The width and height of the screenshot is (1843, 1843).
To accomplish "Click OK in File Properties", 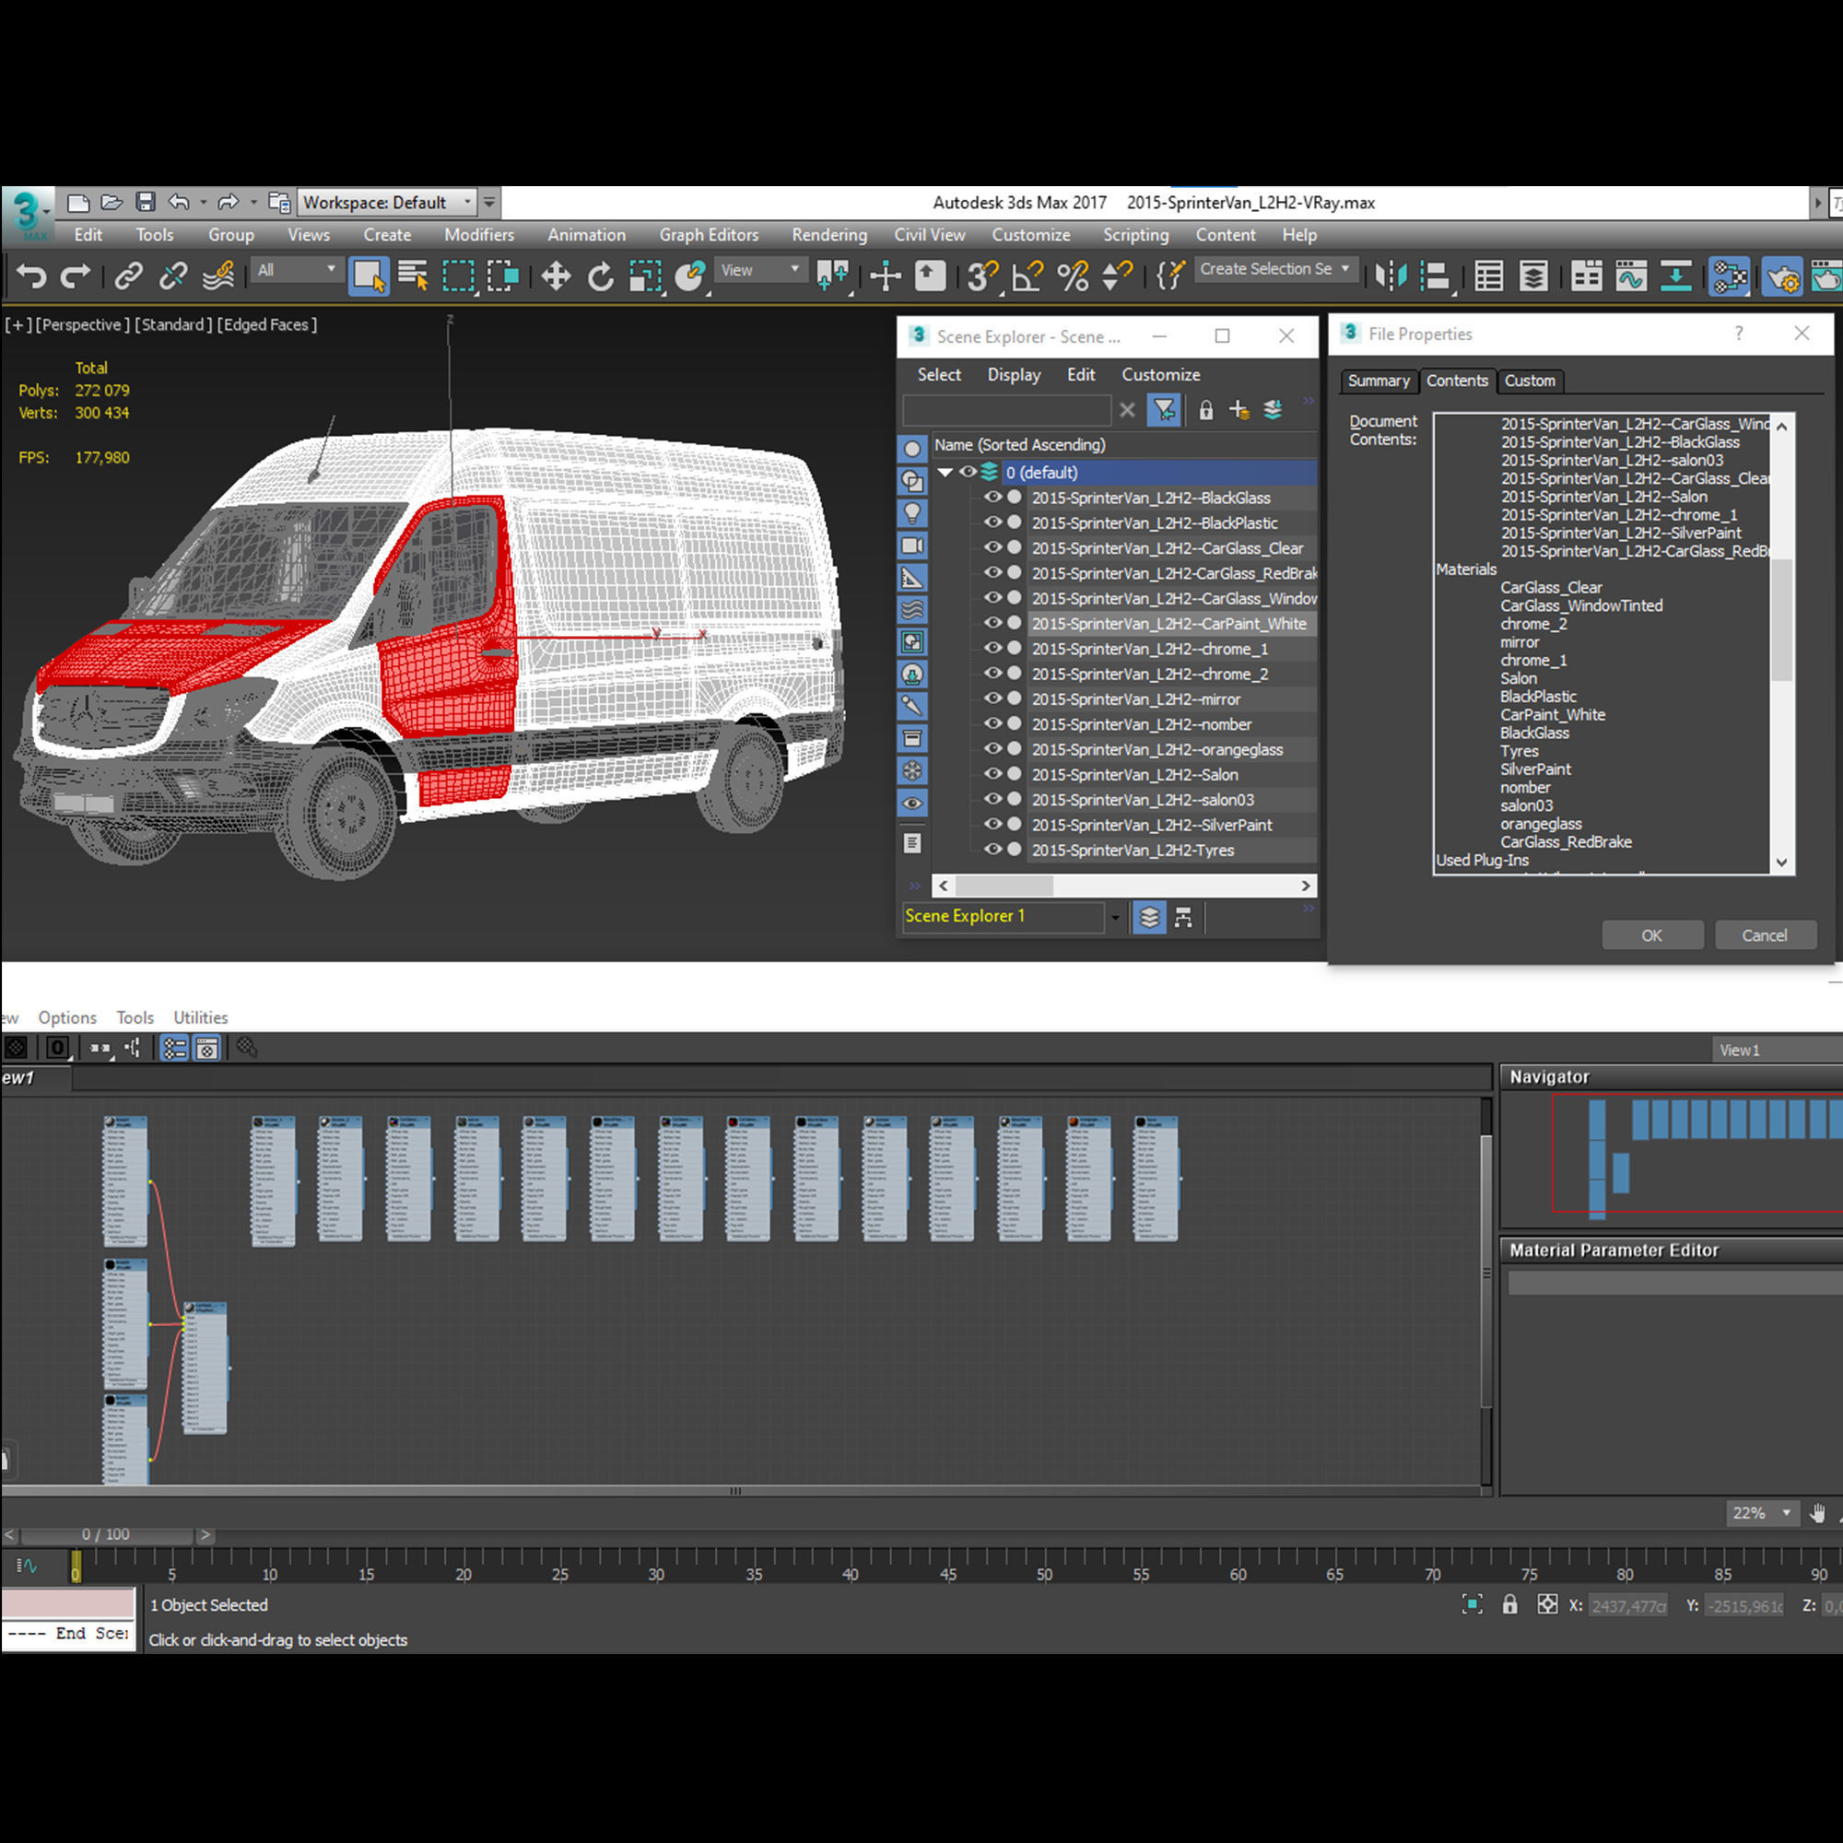I will (1652, 934).
